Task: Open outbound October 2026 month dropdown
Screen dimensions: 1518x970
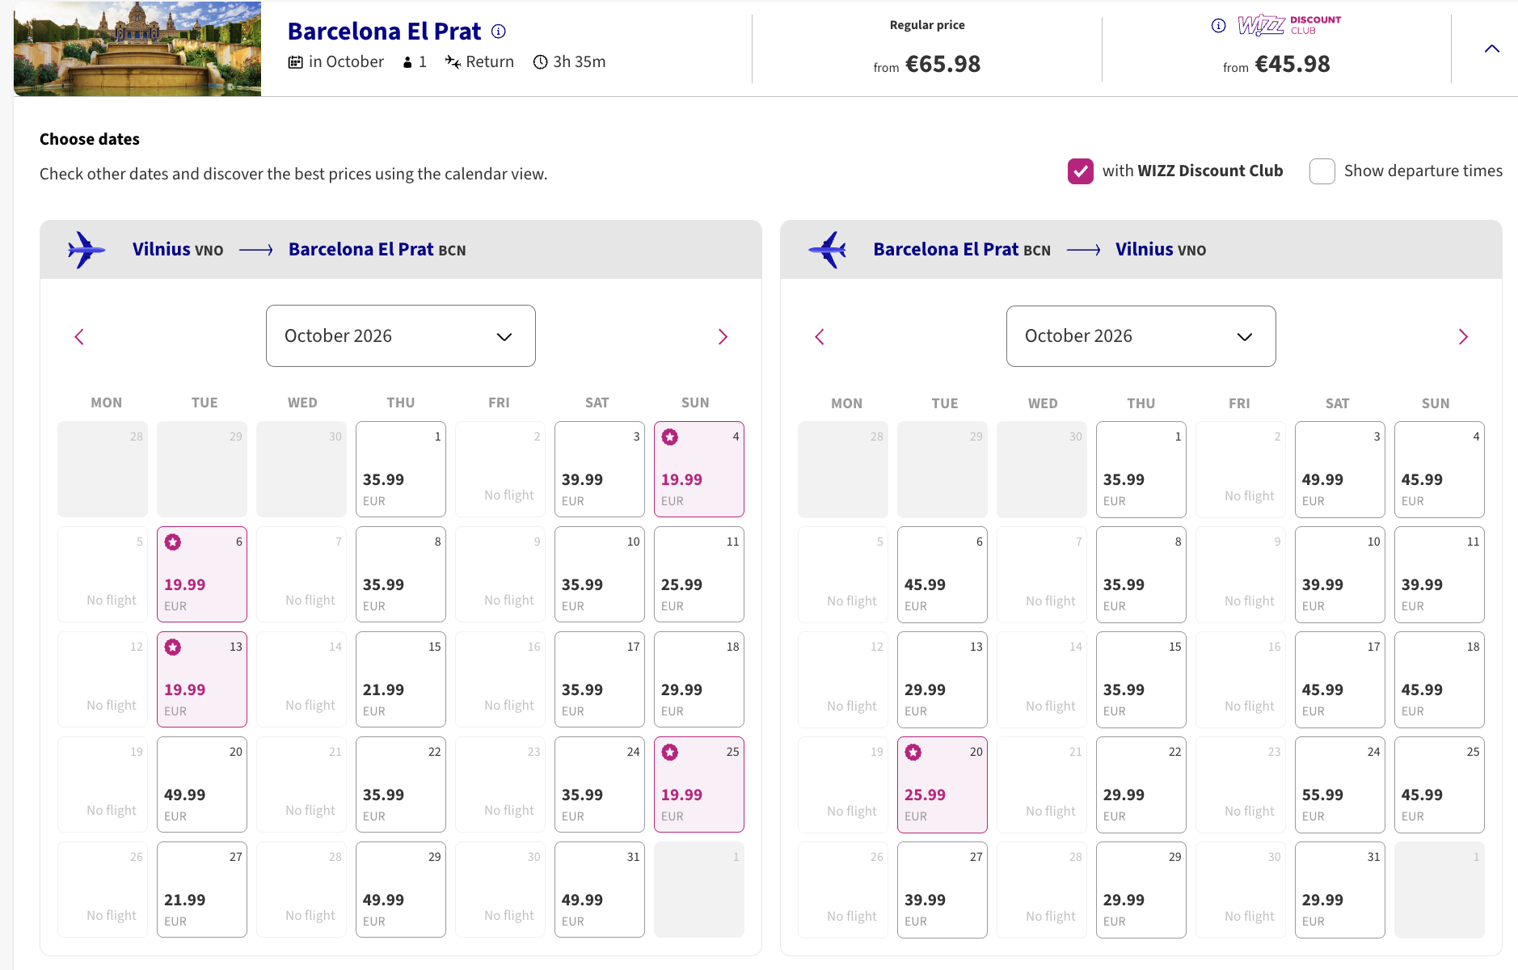Action: tap(401, 336)
